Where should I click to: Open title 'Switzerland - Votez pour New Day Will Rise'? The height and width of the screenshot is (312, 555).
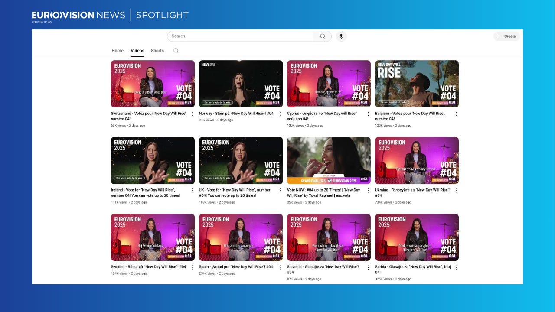coord(149,116)
